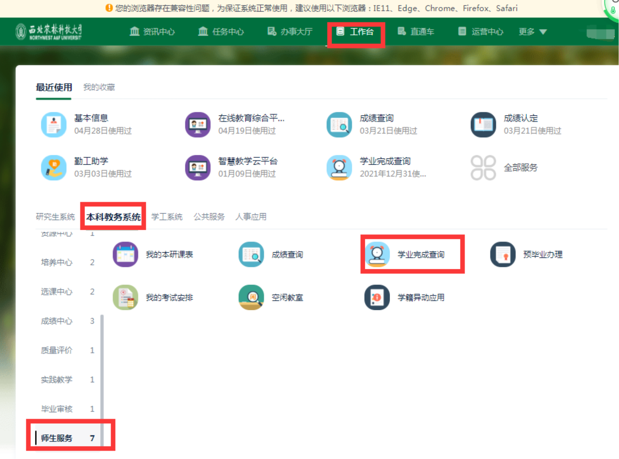Open 在线教育综合平台 recent app icon
This screenshot has height=459, width=619.
[x=198, y=125]
